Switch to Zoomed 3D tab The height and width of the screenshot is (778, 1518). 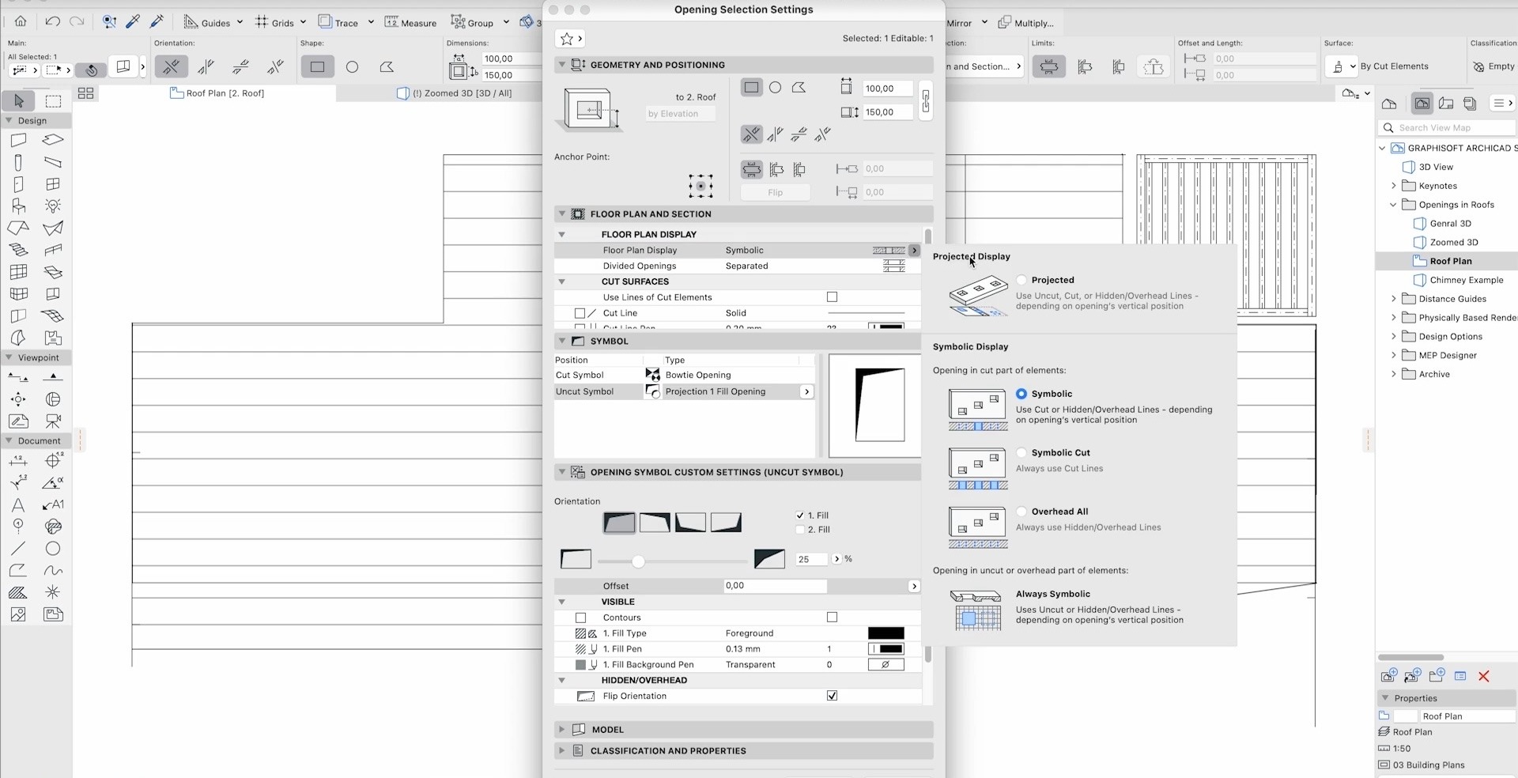click(x=455, y=93)
